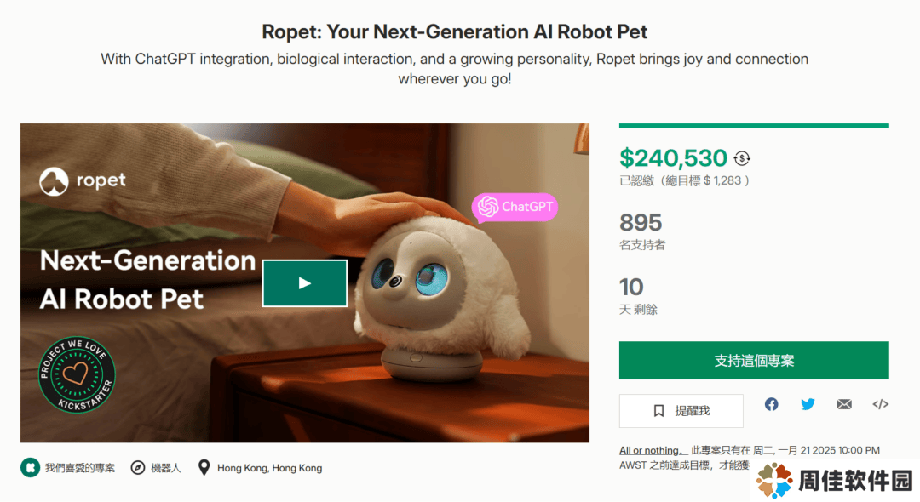Screen dimensions: 920x502
Task: Play the Ropet campaign video
Action: (304, 283)
